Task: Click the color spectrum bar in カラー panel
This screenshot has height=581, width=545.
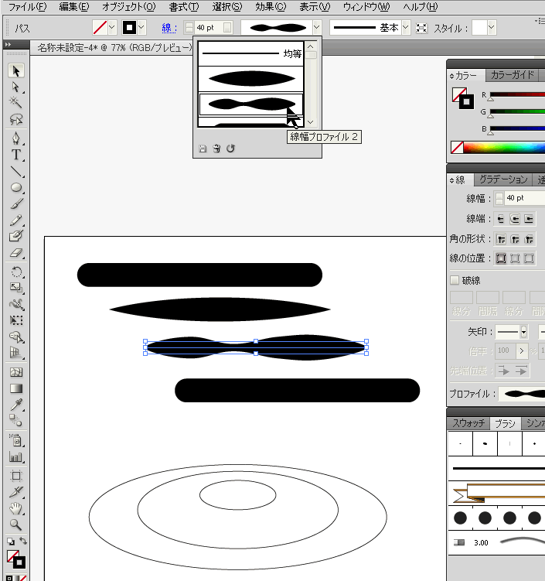Action: coord(503,148)
